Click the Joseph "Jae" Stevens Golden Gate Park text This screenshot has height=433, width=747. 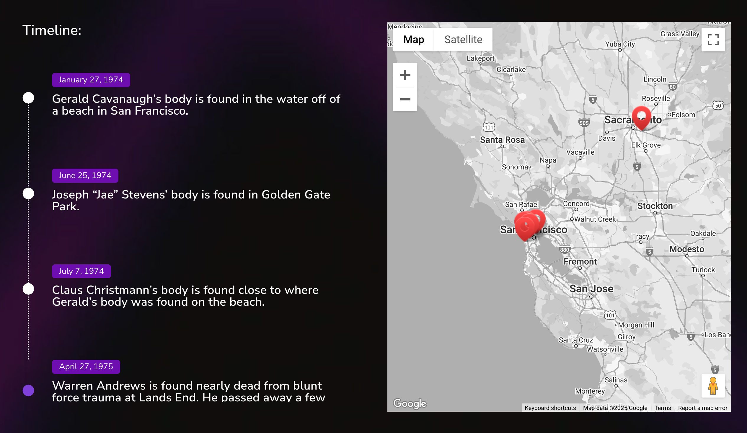coord(191,201)
